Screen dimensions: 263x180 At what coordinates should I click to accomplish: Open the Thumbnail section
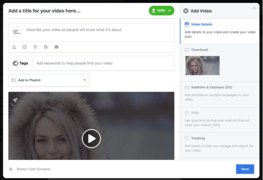point(199,50)
